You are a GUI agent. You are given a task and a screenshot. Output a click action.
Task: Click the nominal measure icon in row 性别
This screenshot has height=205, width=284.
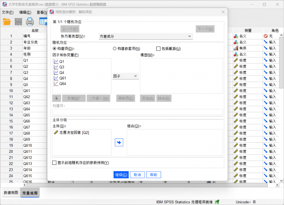click(x=236, y=54)
